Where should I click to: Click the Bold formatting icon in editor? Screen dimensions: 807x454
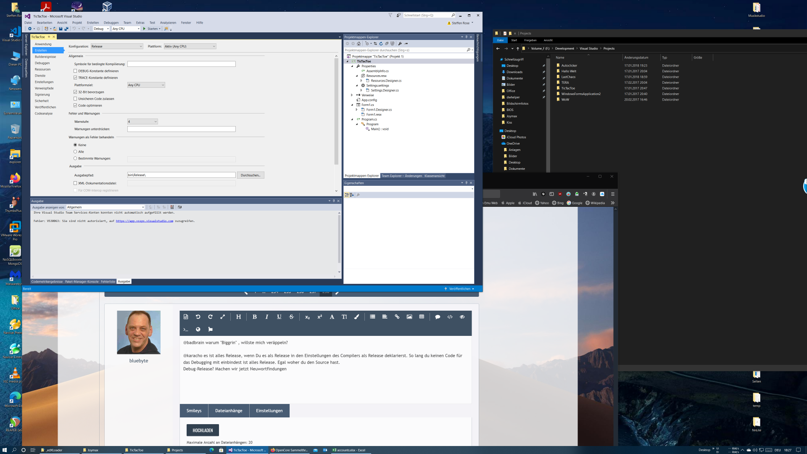(x=254, y=317)
